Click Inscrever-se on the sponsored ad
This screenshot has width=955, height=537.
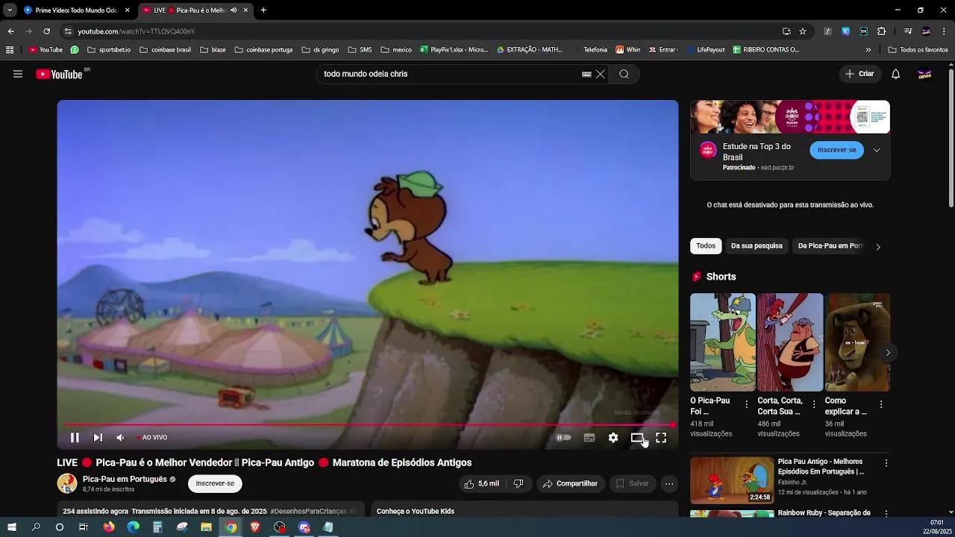click(836, 150)
